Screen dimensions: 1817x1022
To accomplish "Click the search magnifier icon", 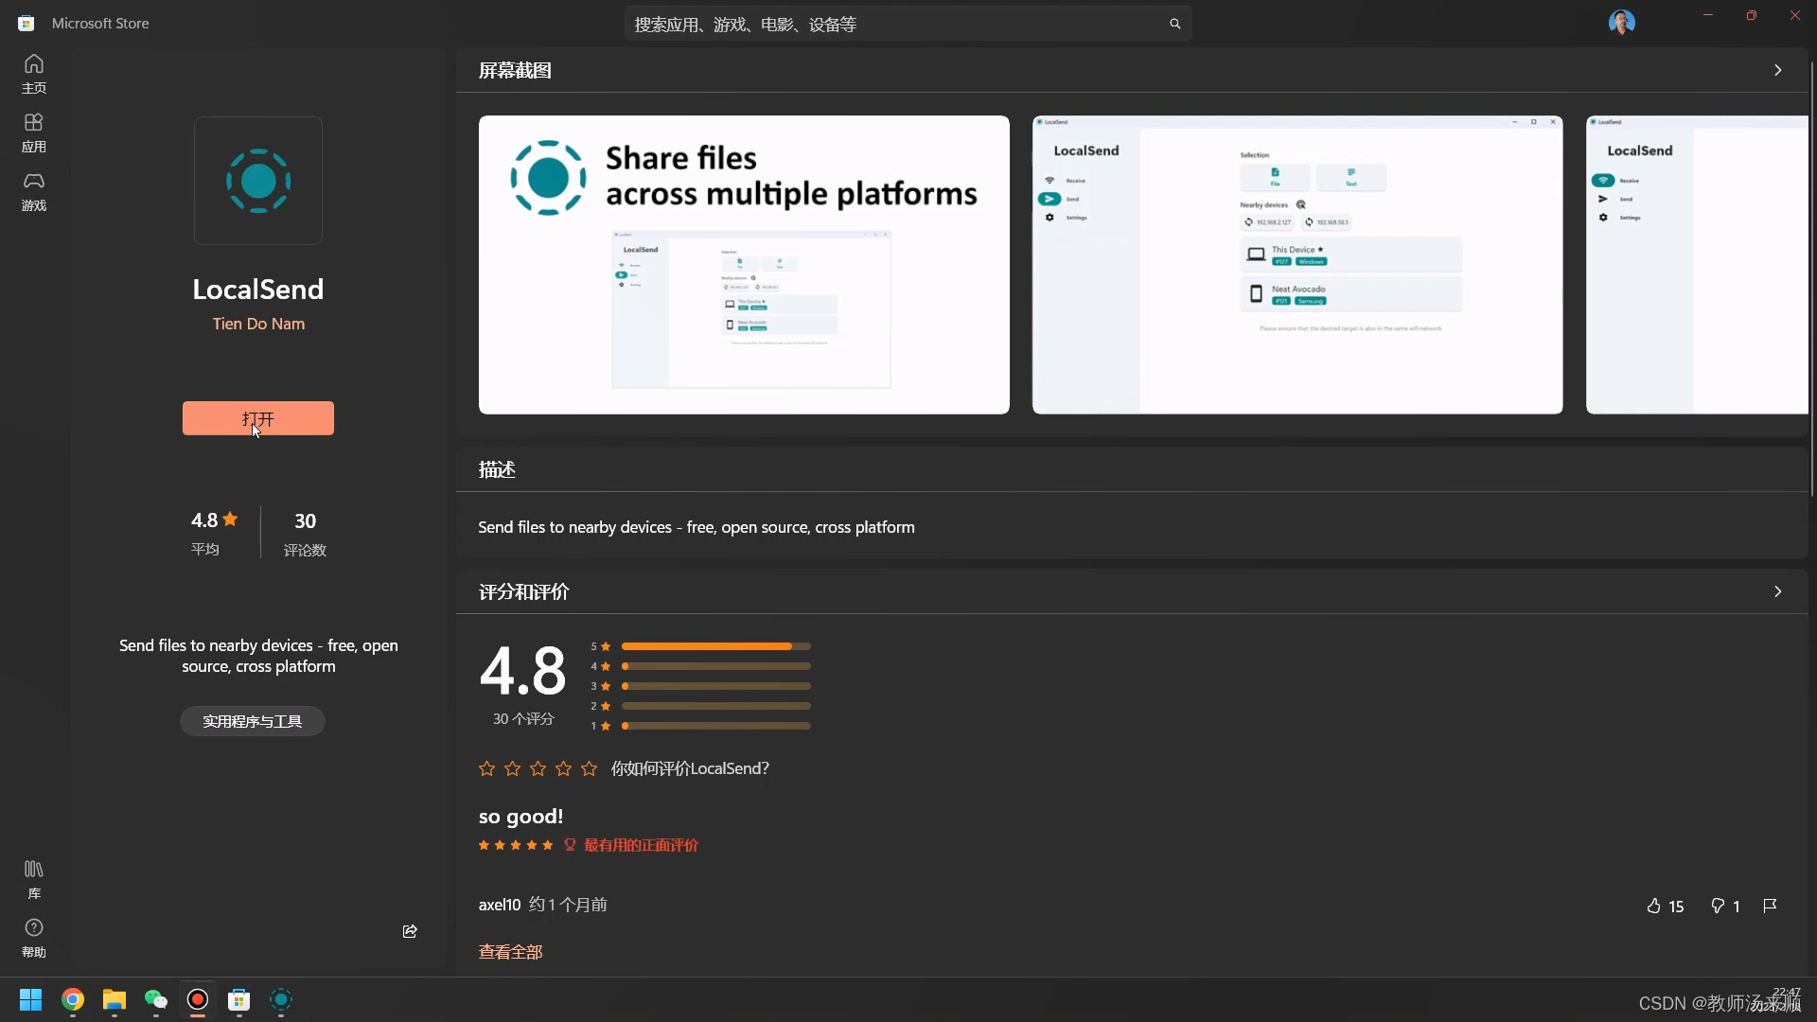I will pos(1174,24).
